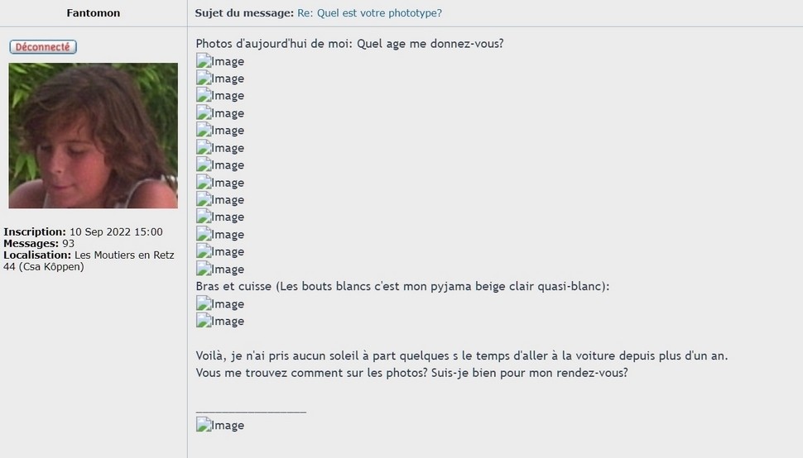The image size is (803, 458).
Task: Open Fantomon's avatar picture
Action: point(93,136)
